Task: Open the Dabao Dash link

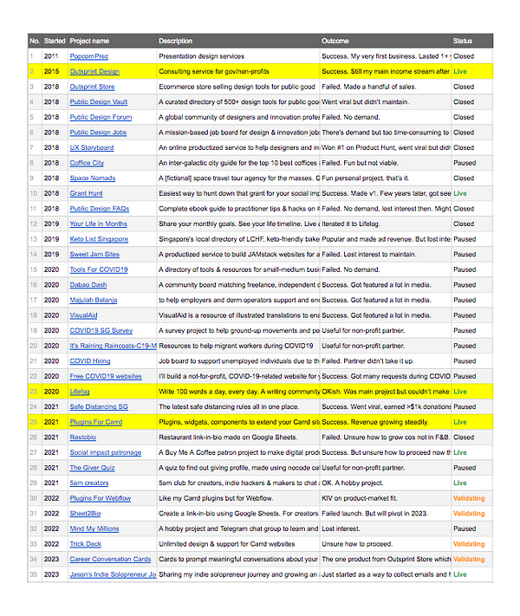Action: click(88, 285)
